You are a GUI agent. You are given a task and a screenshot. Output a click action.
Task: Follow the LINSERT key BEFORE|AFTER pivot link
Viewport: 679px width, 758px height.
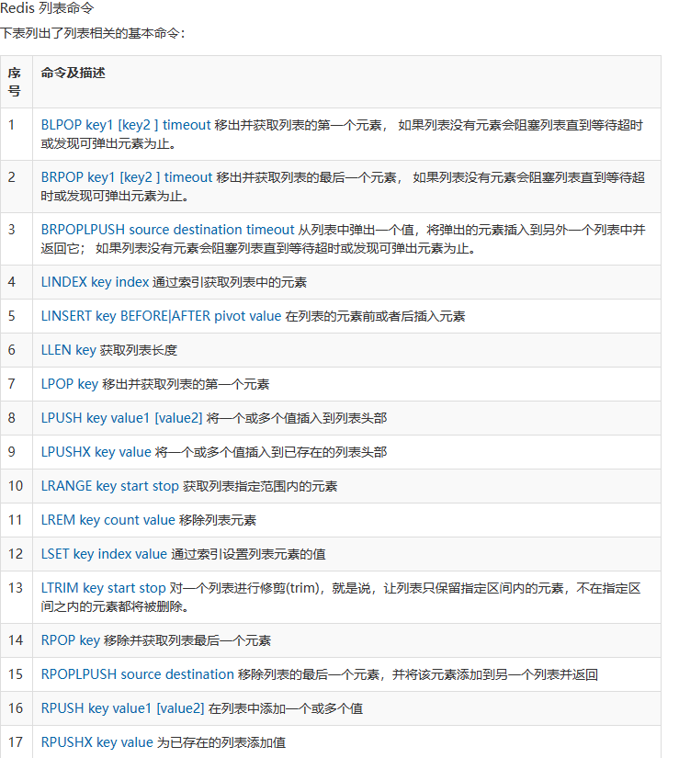click(161, 316)
